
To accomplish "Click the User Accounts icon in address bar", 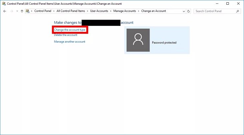I will tap(28, 11).
